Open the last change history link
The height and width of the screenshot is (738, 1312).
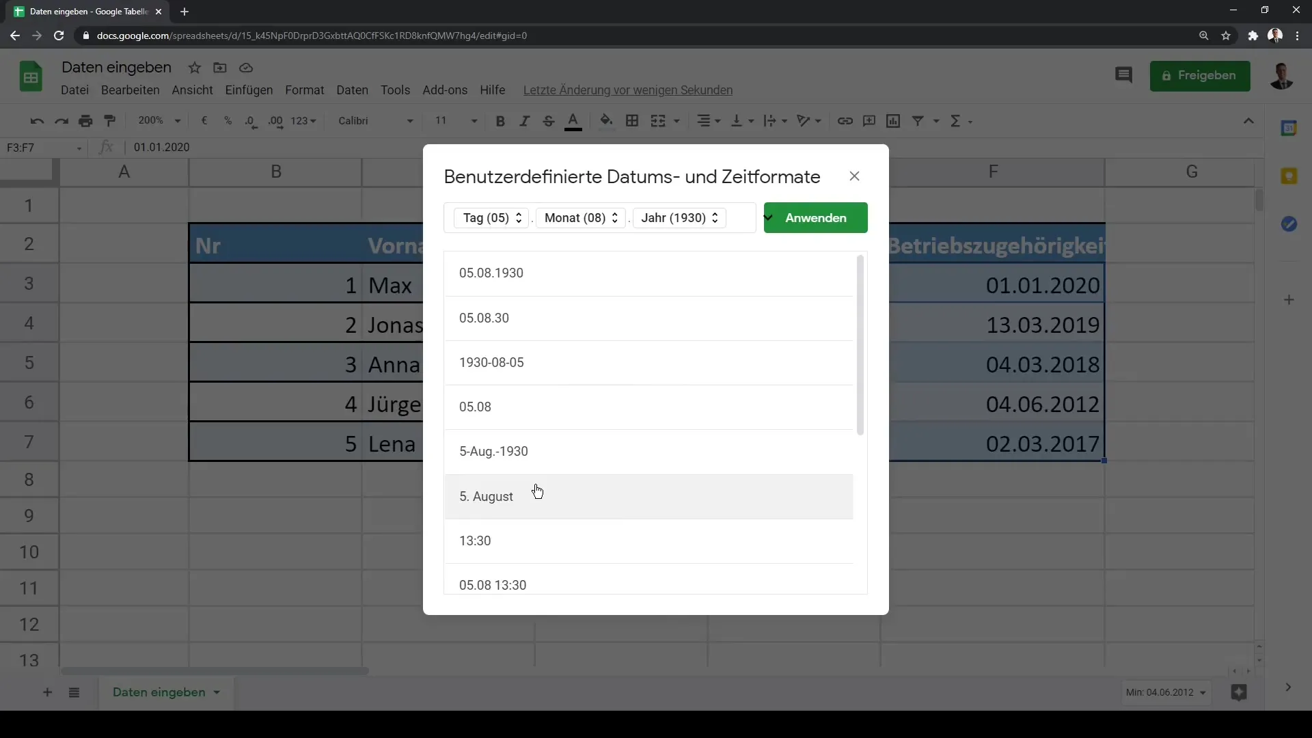627,90
